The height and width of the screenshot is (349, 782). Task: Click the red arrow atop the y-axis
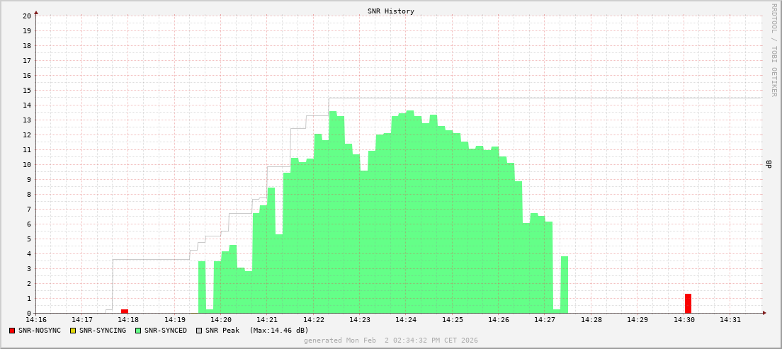click(x=36, y=12)
